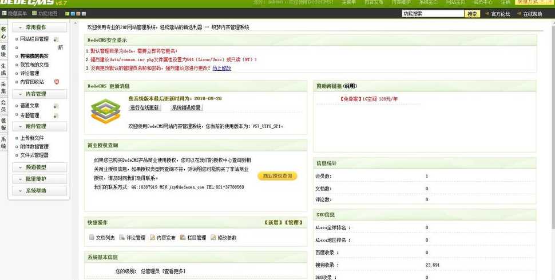This screenshot has width=555, height=280.
Task: Expand the 批量维护 sidebar section
Action: 39,179
